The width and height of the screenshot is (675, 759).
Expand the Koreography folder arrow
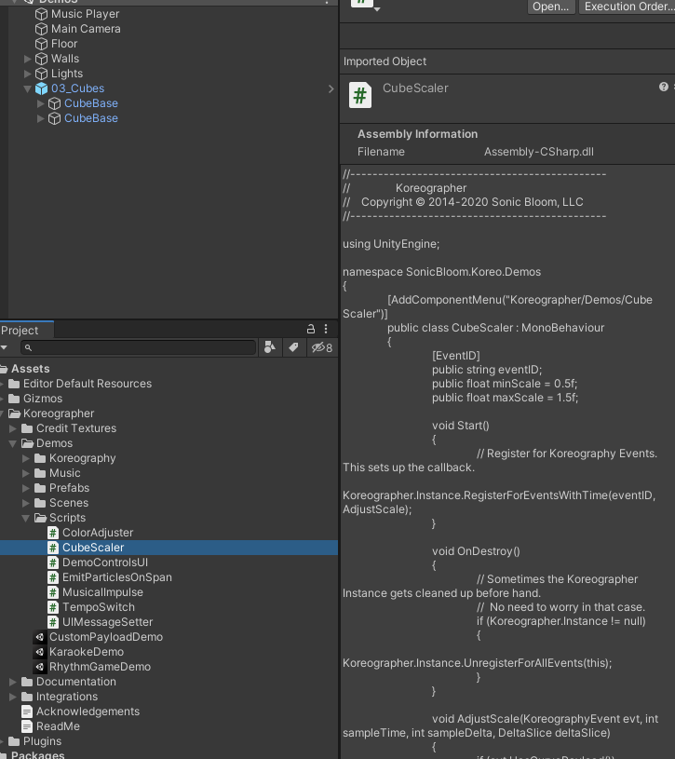26,459
